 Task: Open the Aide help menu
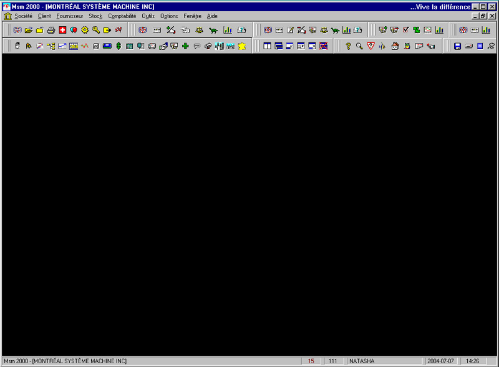click(x=212, y=16)
